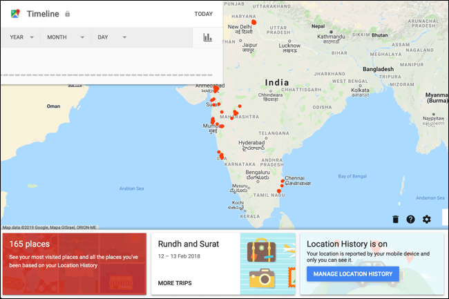This screenshot has height=299, width=449.
Task: Click the Timeline title text
Action: tap(43, 14)
